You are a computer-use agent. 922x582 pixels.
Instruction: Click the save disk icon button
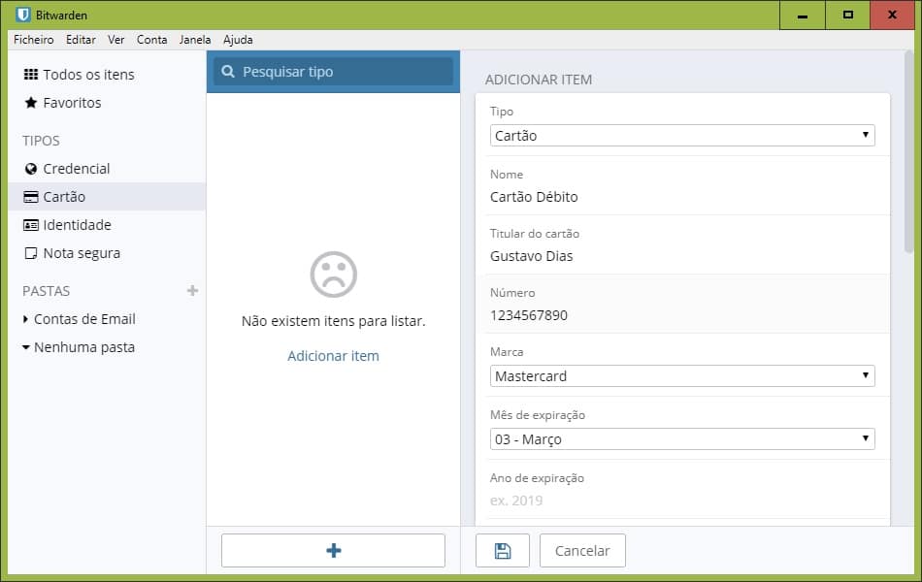[502, 550]
